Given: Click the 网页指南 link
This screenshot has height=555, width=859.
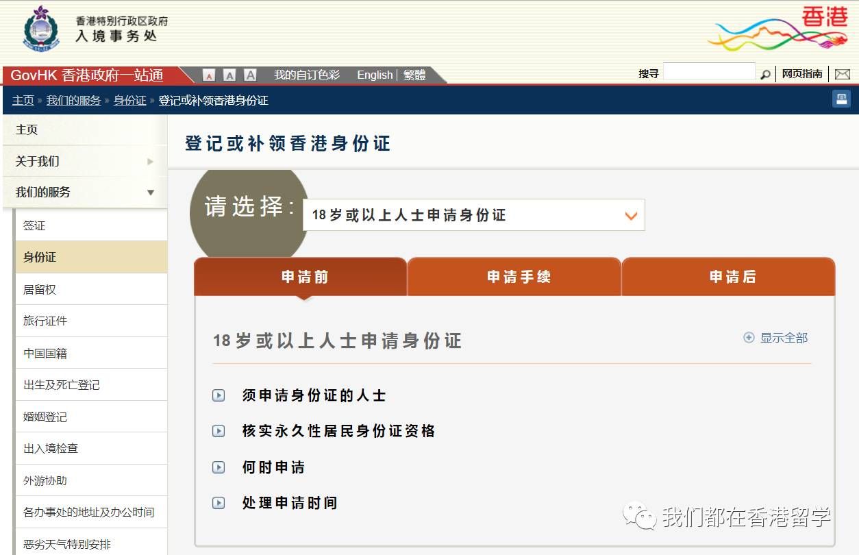Looking at the screenshot, I should pos(802,73).
